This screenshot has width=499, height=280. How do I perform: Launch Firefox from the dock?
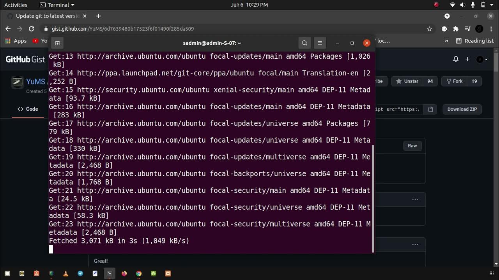click(x=124, y=273)
